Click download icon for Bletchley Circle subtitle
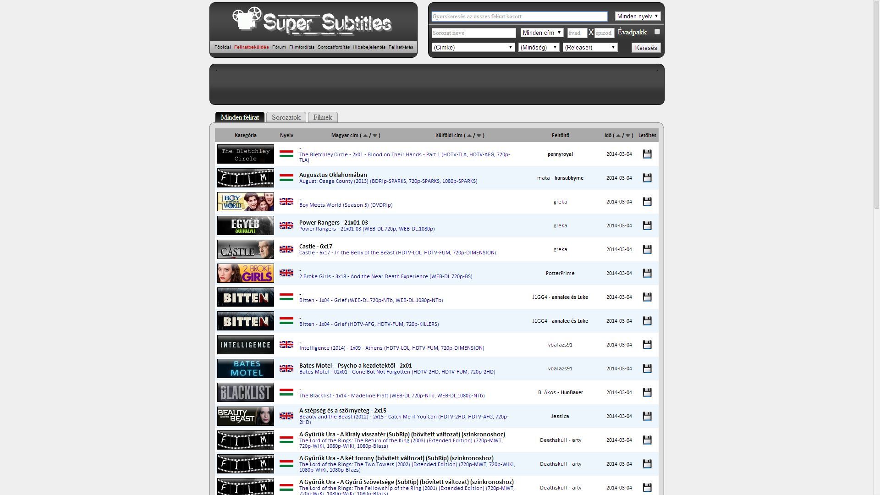 tap(647, 154)
